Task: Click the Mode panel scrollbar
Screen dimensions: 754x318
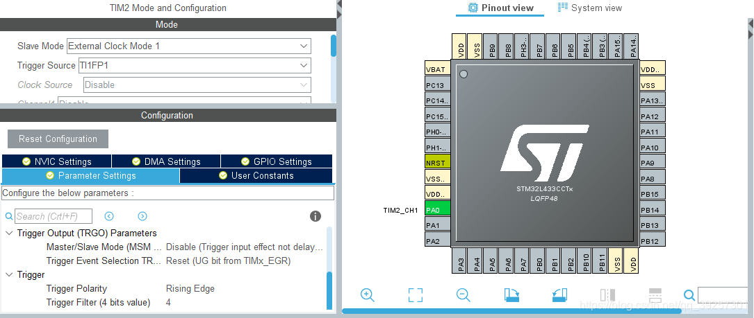Action: coord(334,46)
